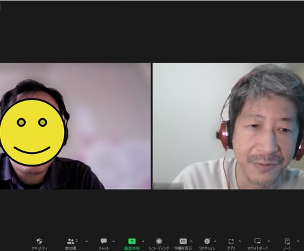Expand the arrow next to ホワイトボード
Image resolution: width=304 pixels, height=251 pixels.
[268, 241]
